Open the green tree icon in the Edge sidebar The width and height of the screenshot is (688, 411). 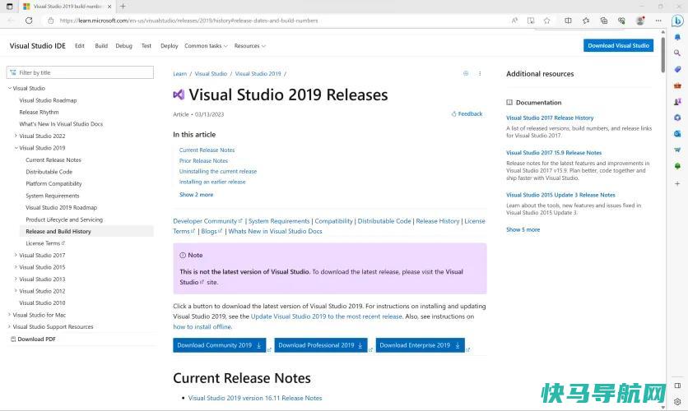tap(677, 166)
